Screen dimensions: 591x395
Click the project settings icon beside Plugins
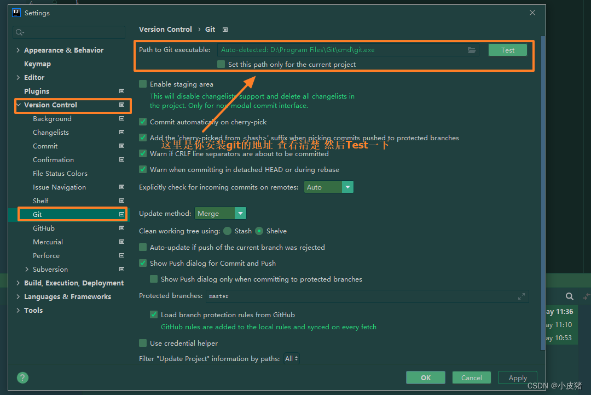(x=121, y=91)
